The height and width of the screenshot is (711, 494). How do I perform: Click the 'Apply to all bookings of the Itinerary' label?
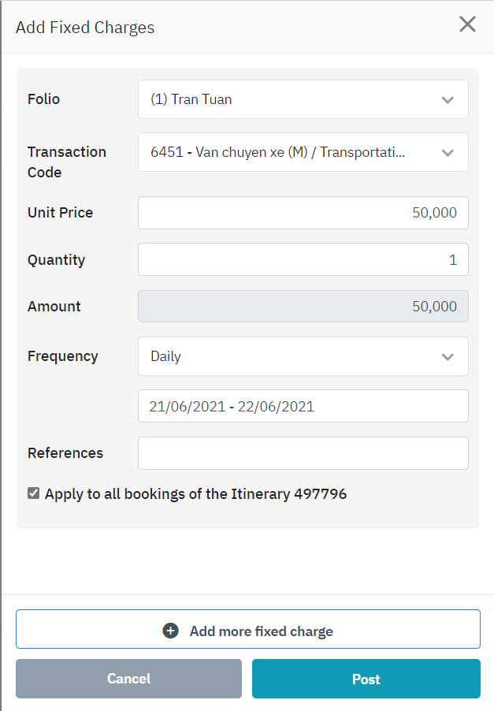[195, 494]
